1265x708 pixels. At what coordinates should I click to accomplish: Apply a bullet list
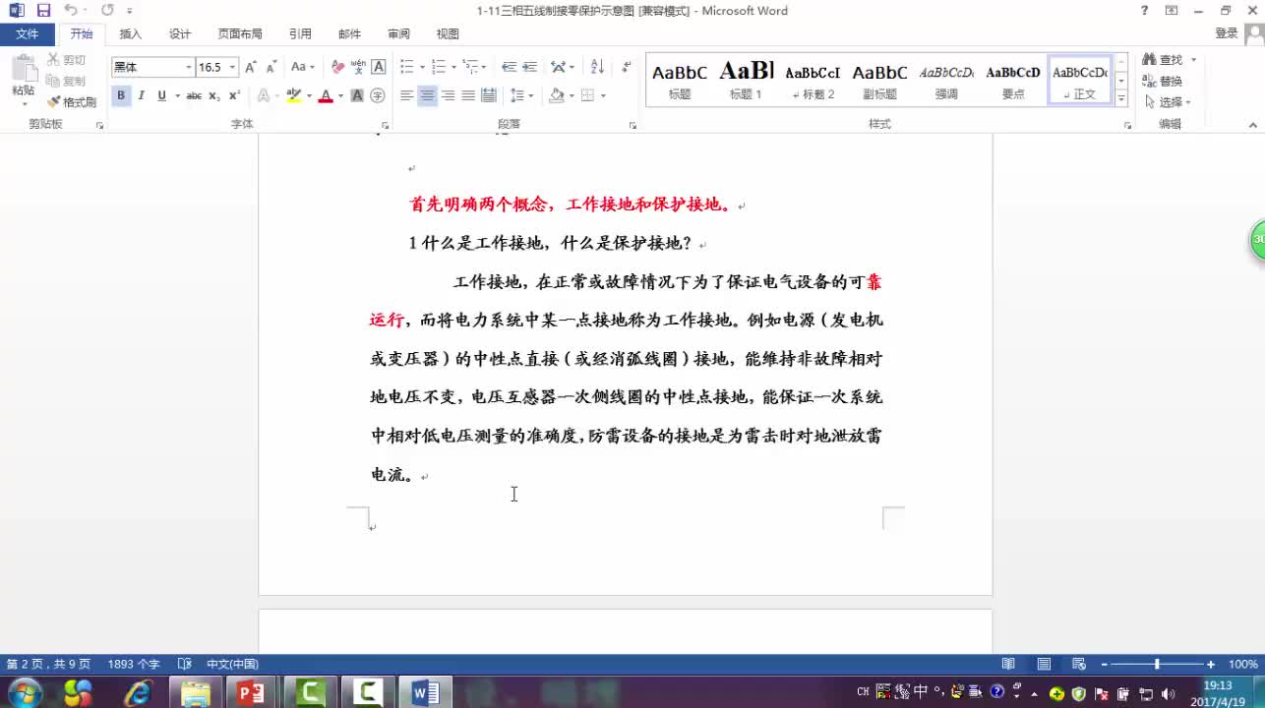[407, 67]
